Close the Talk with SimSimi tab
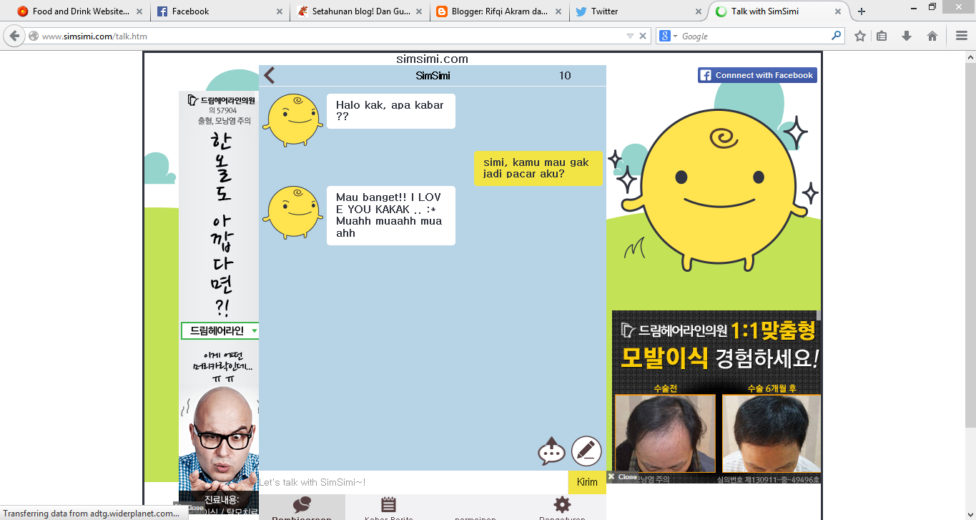This screenshot has width=976, height=520. pyautogui.click(x=839, y=11)
